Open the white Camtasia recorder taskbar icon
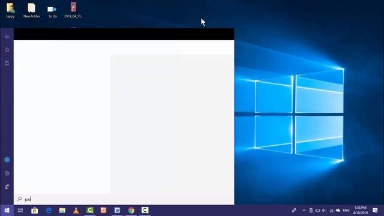Screen dimensions: 384x216 145,211
